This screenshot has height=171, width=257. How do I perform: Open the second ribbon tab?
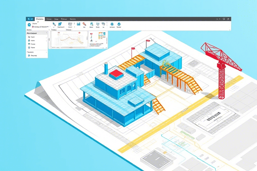pyautogui.click(x=49, y=19)
